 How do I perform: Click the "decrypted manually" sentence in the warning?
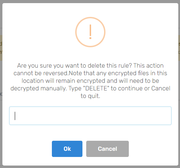38,88
